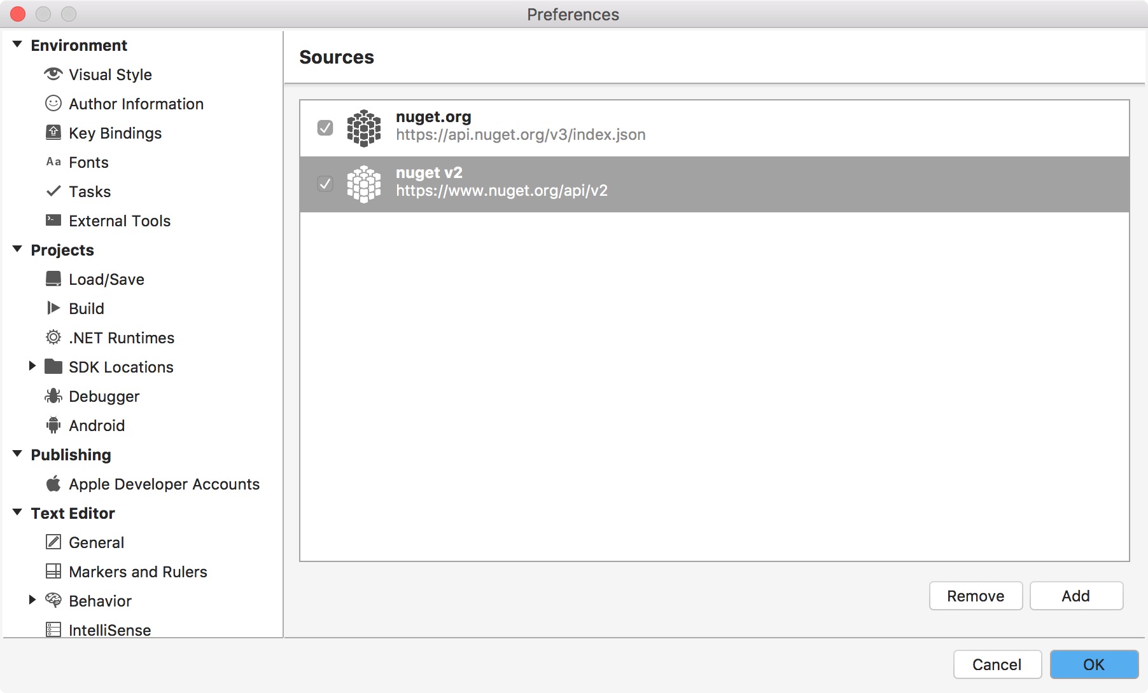Cancel the Preferences dialog
Screen dimensions: 1148x693
[x=997, y=664]
